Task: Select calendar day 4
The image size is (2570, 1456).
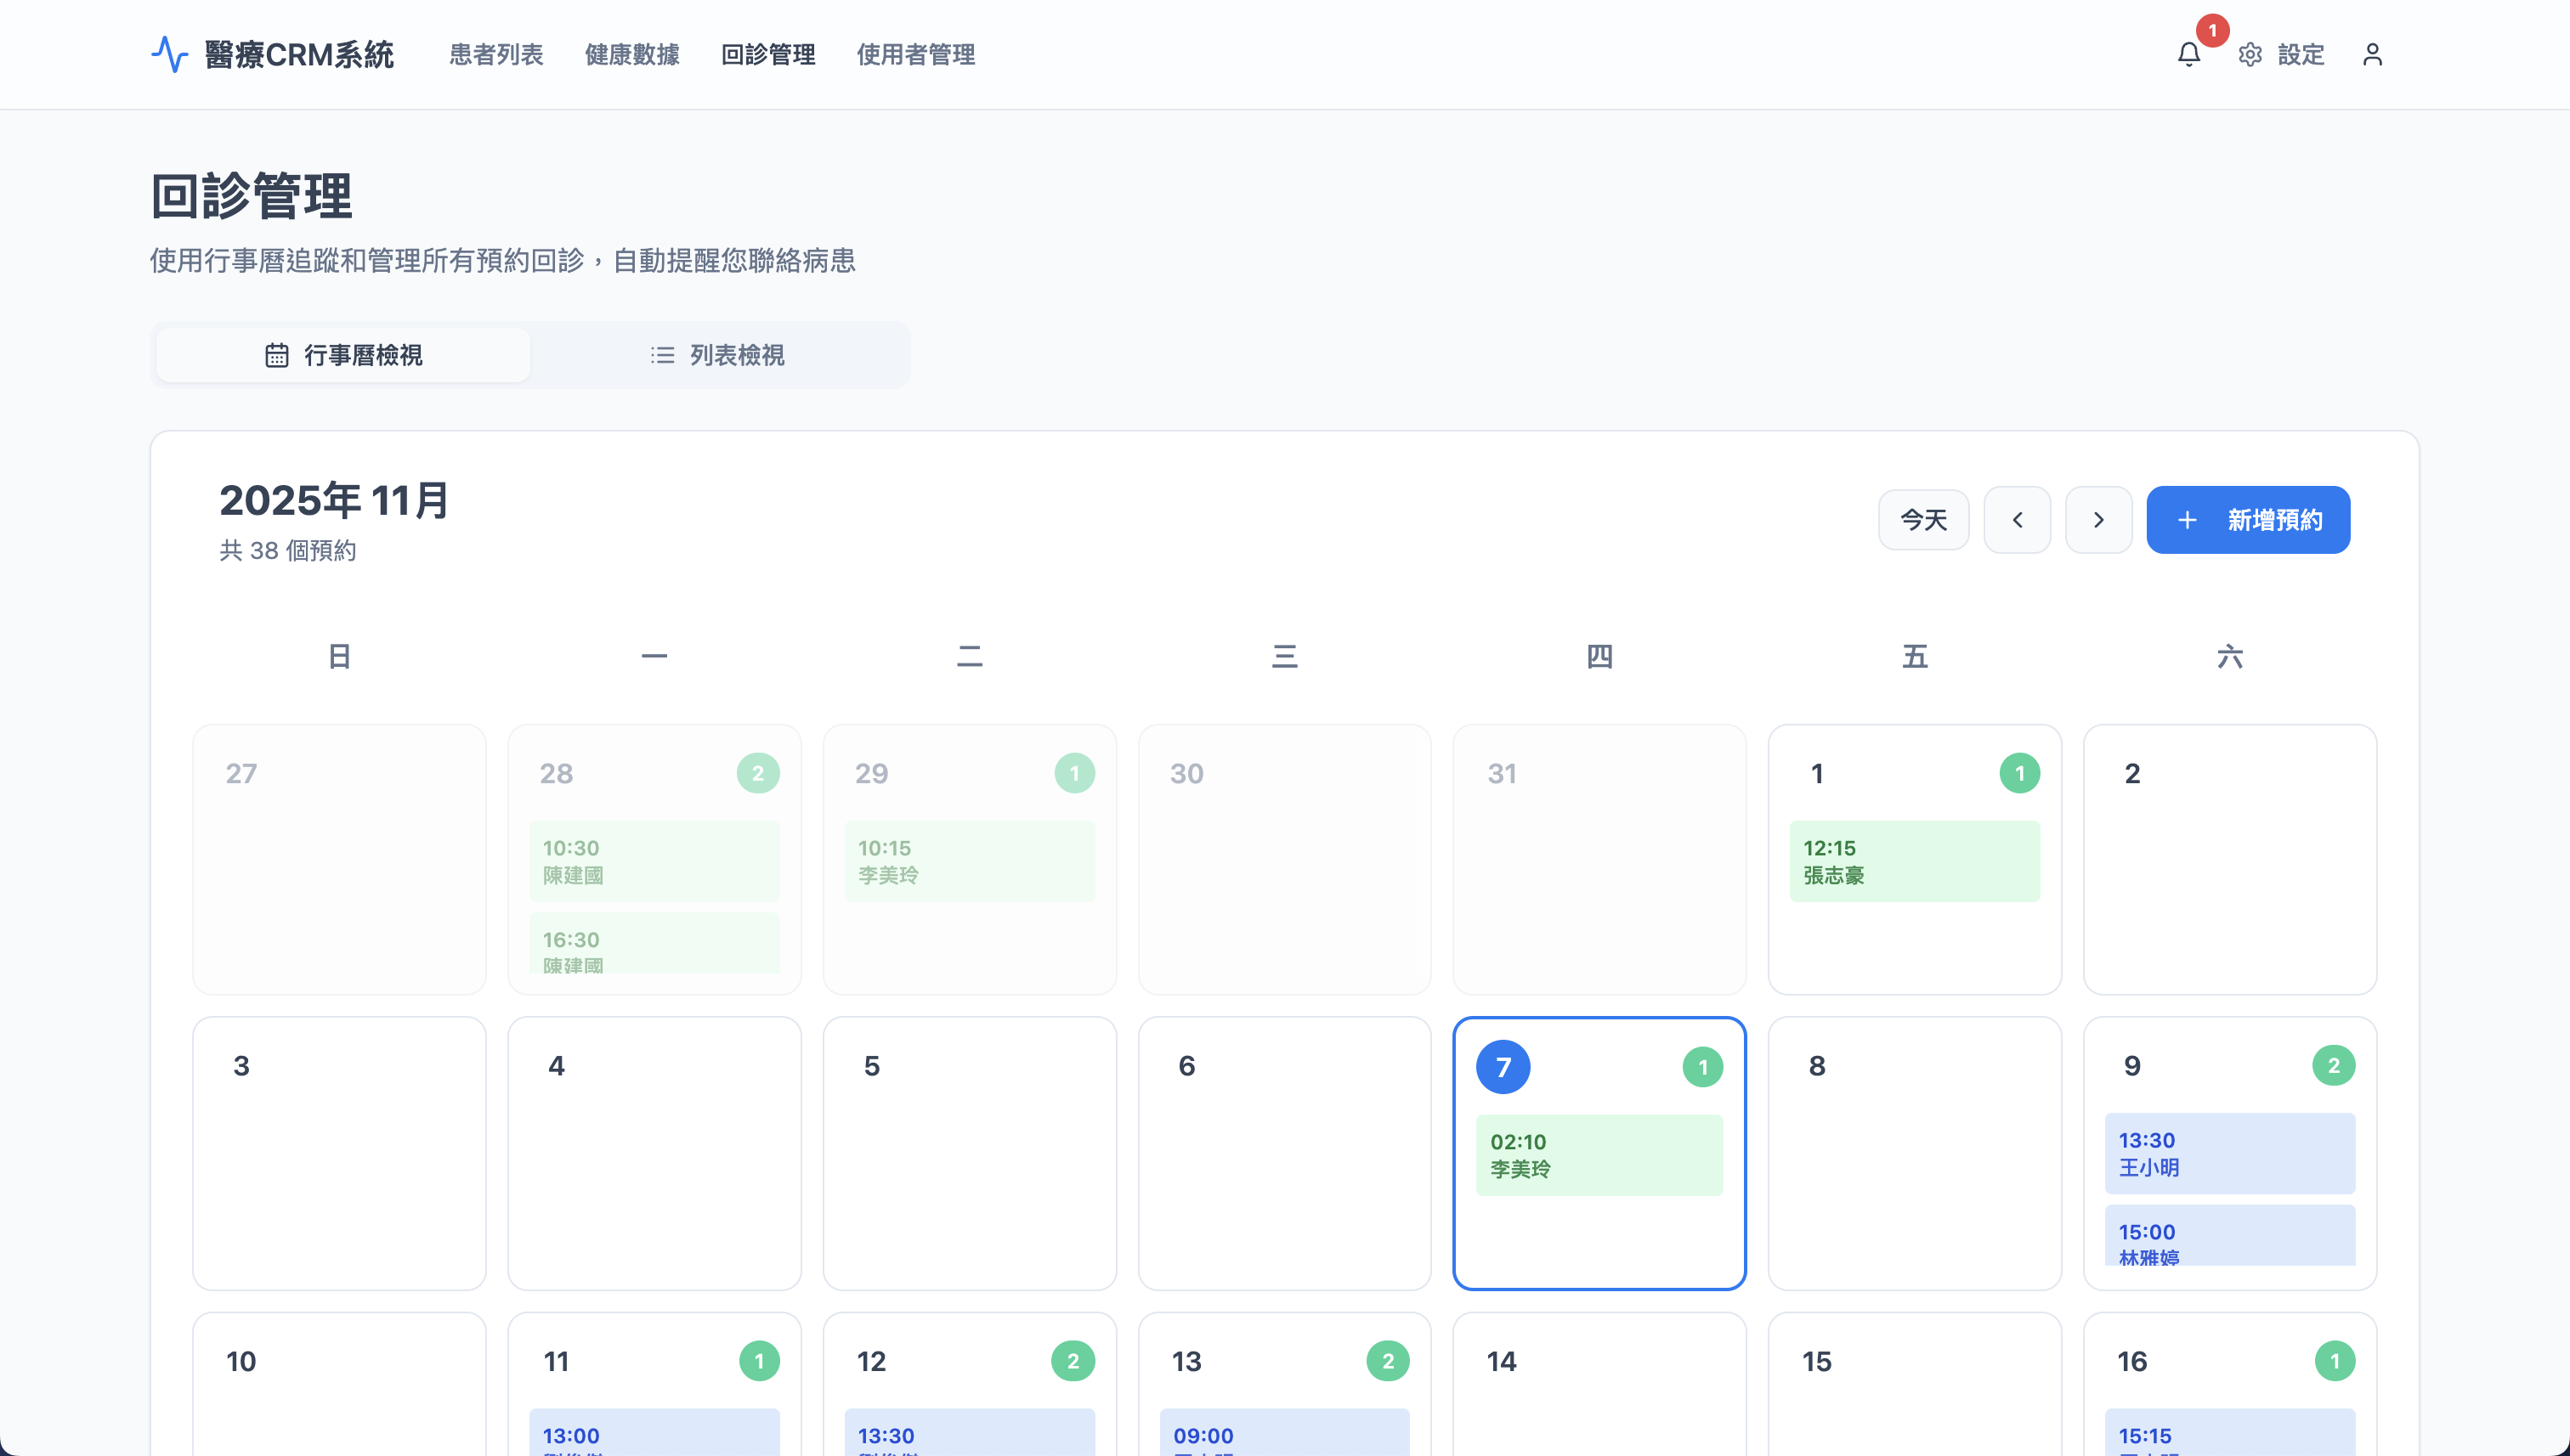Action: point(654,1154)
